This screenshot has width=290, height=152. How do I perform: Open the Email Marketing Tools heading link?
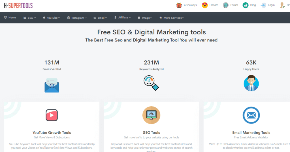(251, 133)
